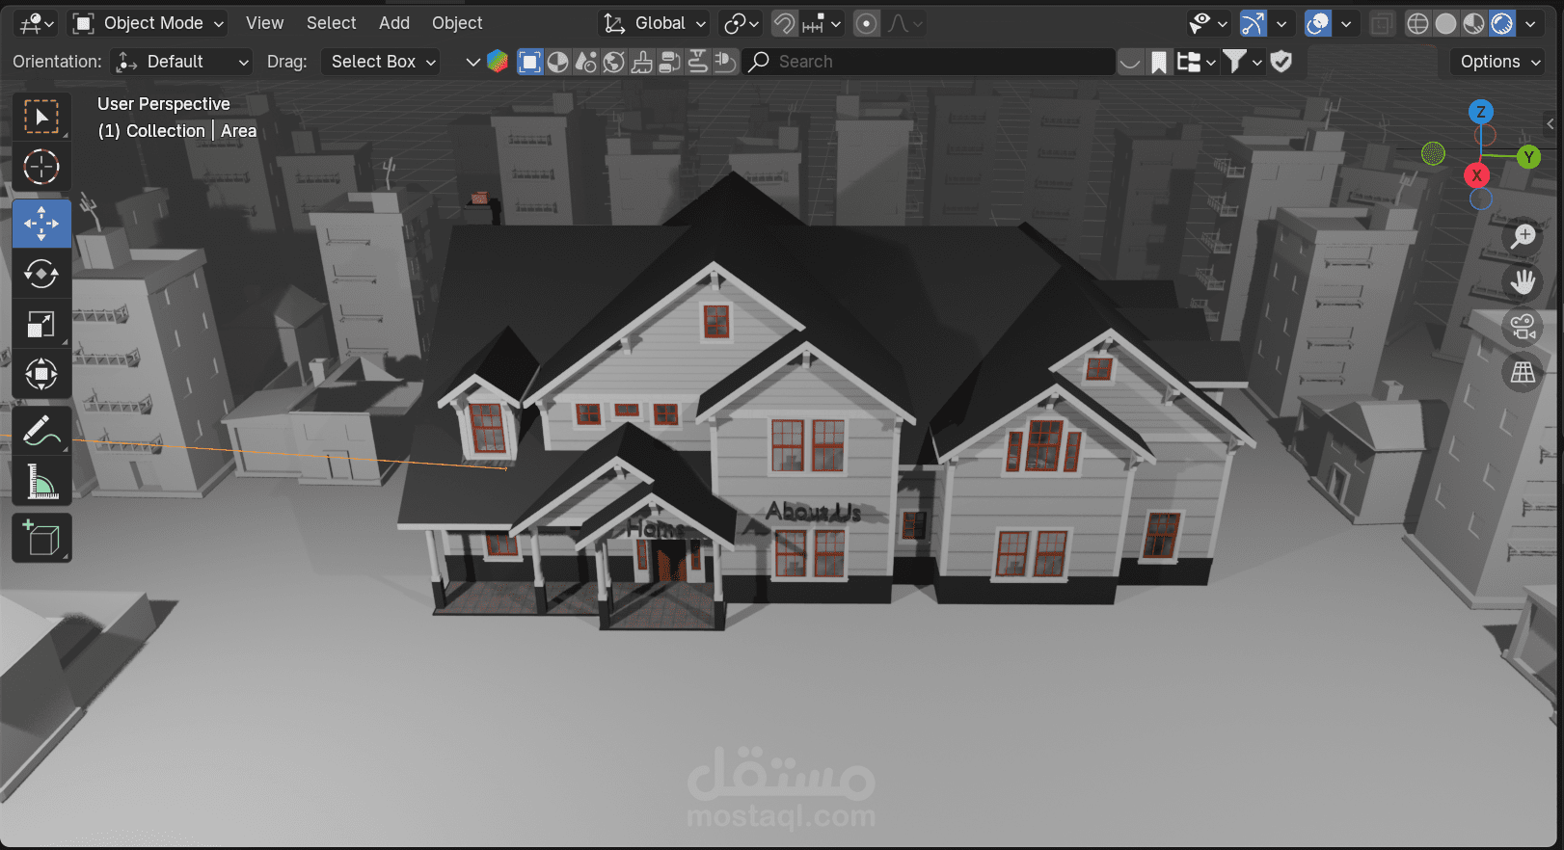
Task: Open the overlays options dropdown arrow
Action: [x=1346, y=23]
